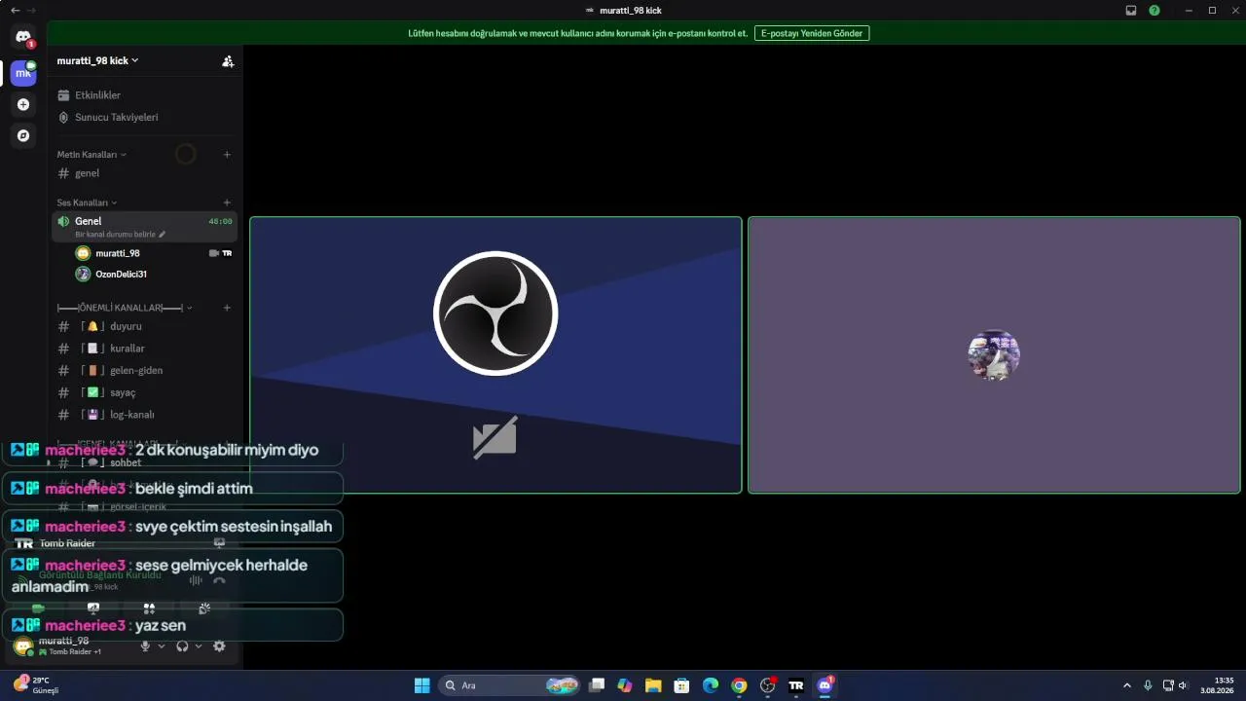Select the mk server icon
Viewport: 1246px width, 701px height.
[23, 73]
